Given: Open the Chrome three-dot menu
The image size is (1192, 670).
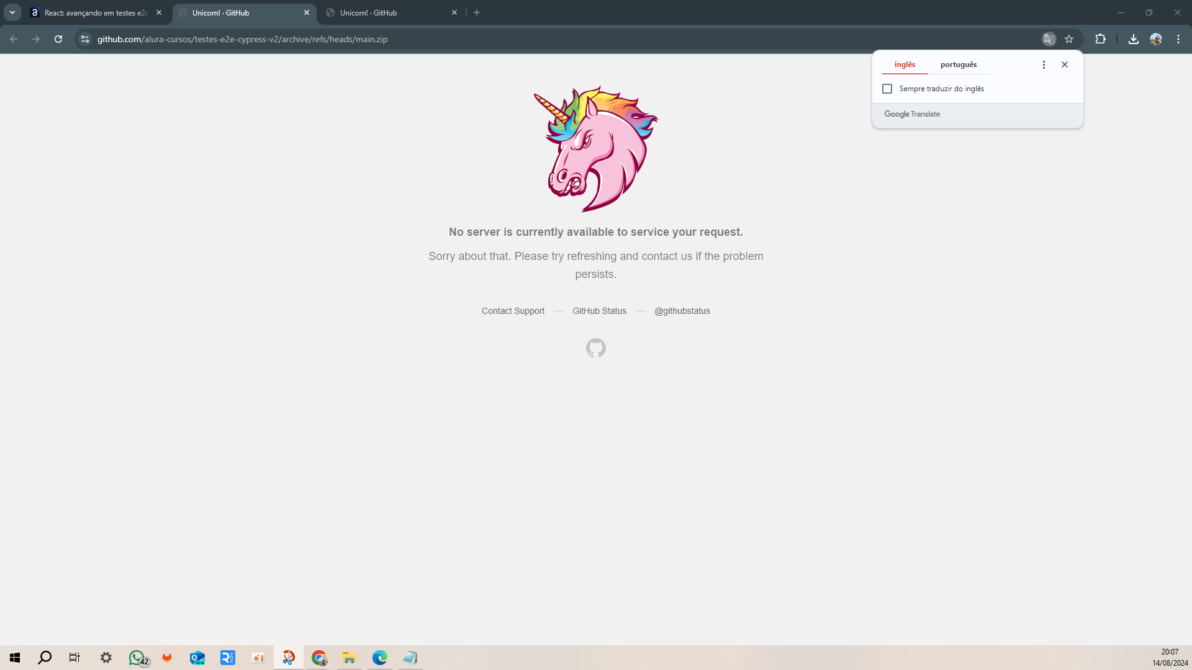Looking at the screenshot, I should [1178, 39].
